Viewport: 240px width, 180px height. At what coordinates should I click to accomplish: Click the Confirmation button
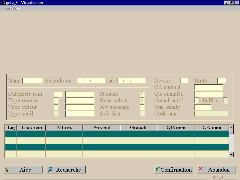pyautogui.click(x=174, y=169)
